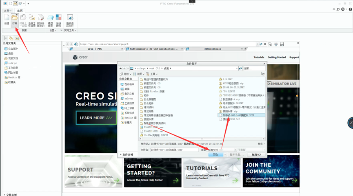Screen dimensions: 353x196
Task: Click Select Working Directory ribbon icon
Action: point(32,20)
